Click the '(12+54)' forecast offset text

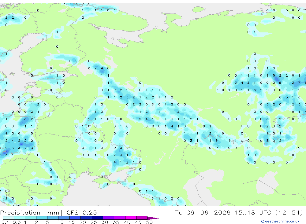click(289, 212)
